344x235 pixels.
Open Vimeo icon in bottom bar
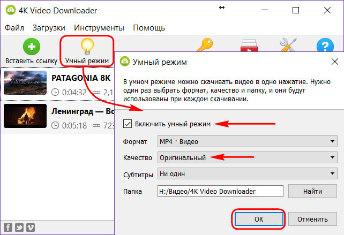coord(31,228)
